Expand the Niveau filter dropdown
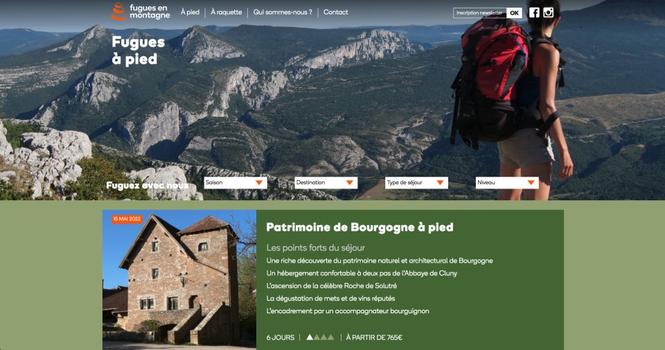The width and height of the screenshot is (665, 350). [x=507, y=182]
